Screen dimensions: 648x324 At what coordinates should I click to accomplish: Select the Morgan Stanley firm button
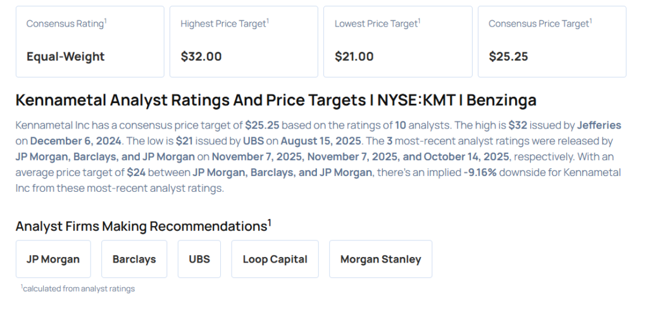tap(380, 259)
